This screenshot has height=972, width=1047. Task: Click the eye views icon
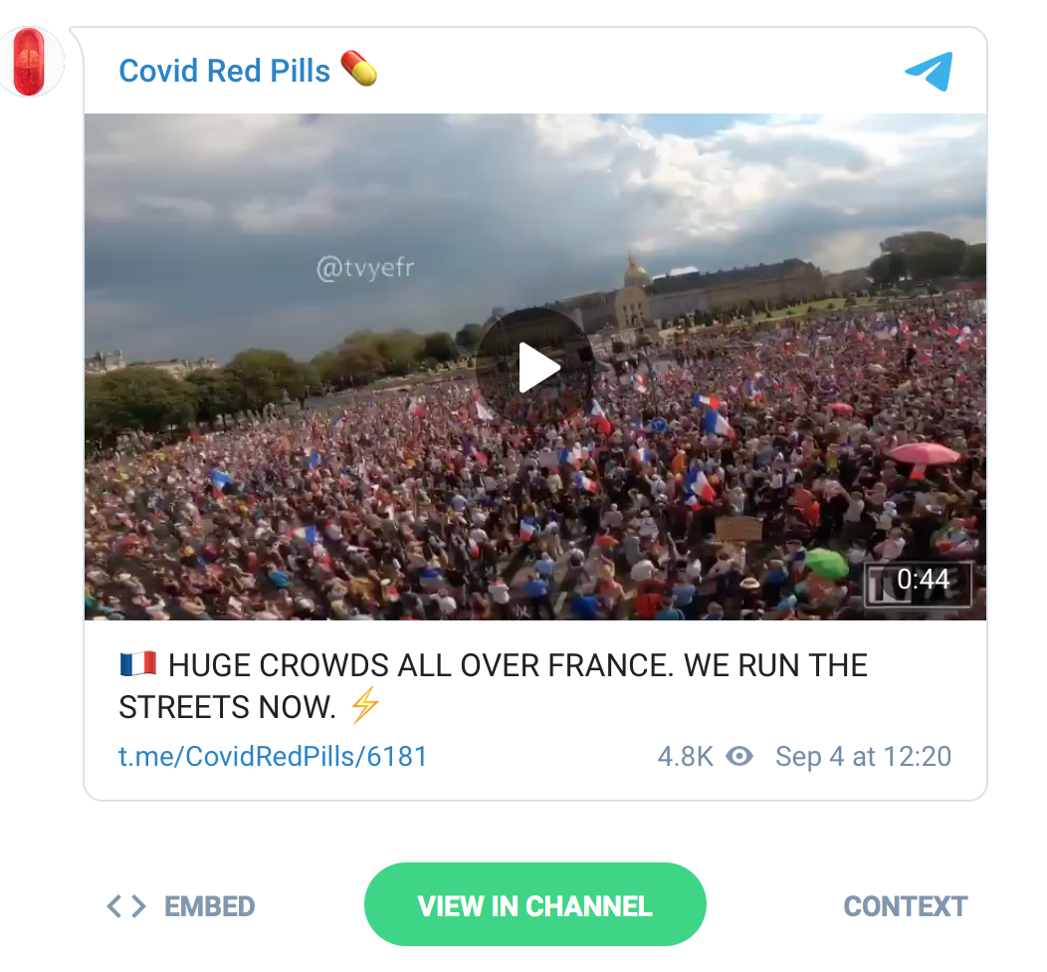(x=739, y=756)
